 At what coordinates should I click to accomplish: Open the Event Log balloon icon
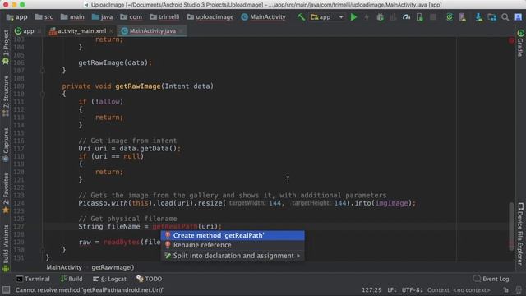point(477,279)
